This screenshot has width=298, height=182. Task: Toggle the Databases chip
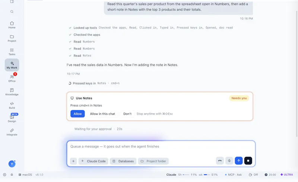123,161
